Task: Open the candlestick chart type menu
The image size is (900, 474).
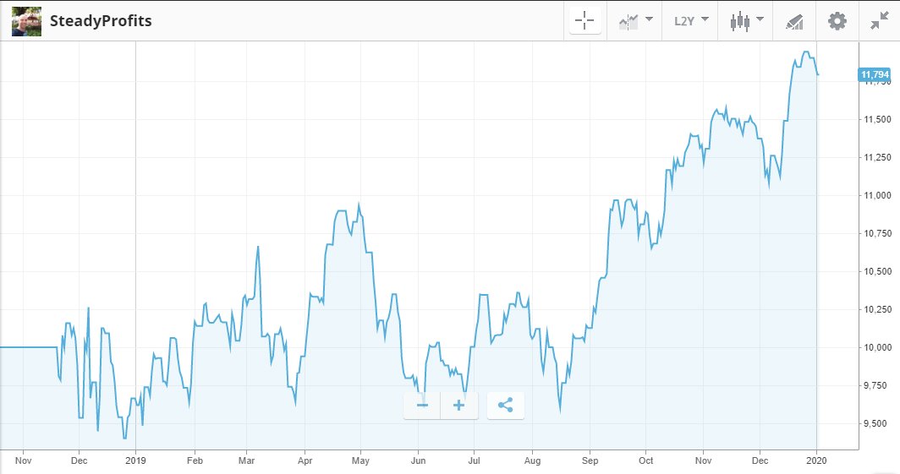Action: click(740, 21)
